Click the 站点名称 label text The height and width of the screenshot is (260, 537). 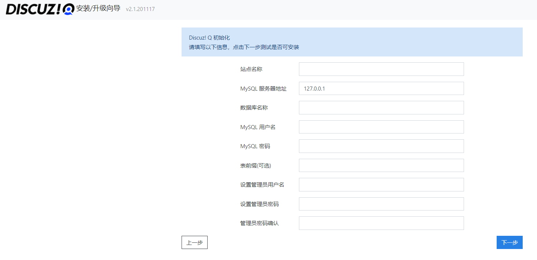[x=251, y=69]
